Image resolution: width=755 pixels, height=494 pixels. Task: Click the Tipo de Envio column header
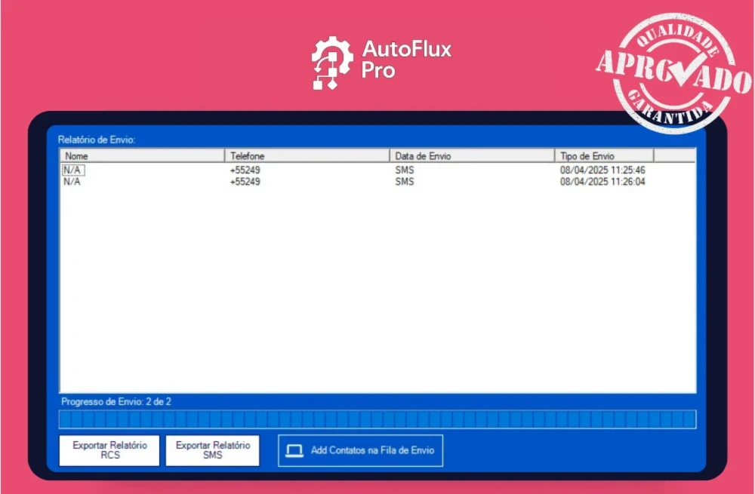(604, 156)
